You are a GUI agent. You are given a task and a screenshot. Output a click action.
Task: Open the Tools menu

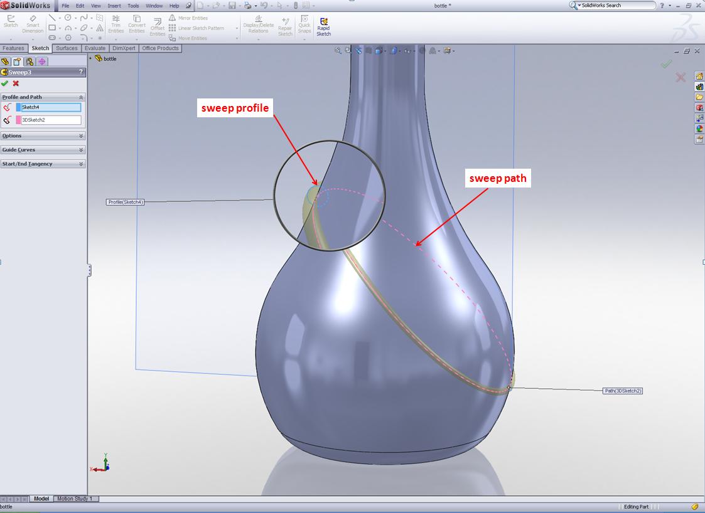click(x=133, y=6)
